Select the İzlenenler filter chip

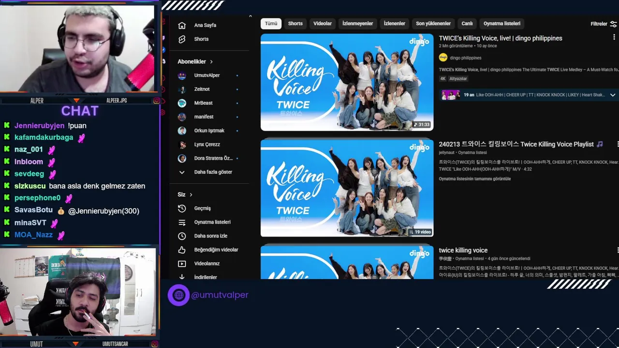click(x=395, y=24)
